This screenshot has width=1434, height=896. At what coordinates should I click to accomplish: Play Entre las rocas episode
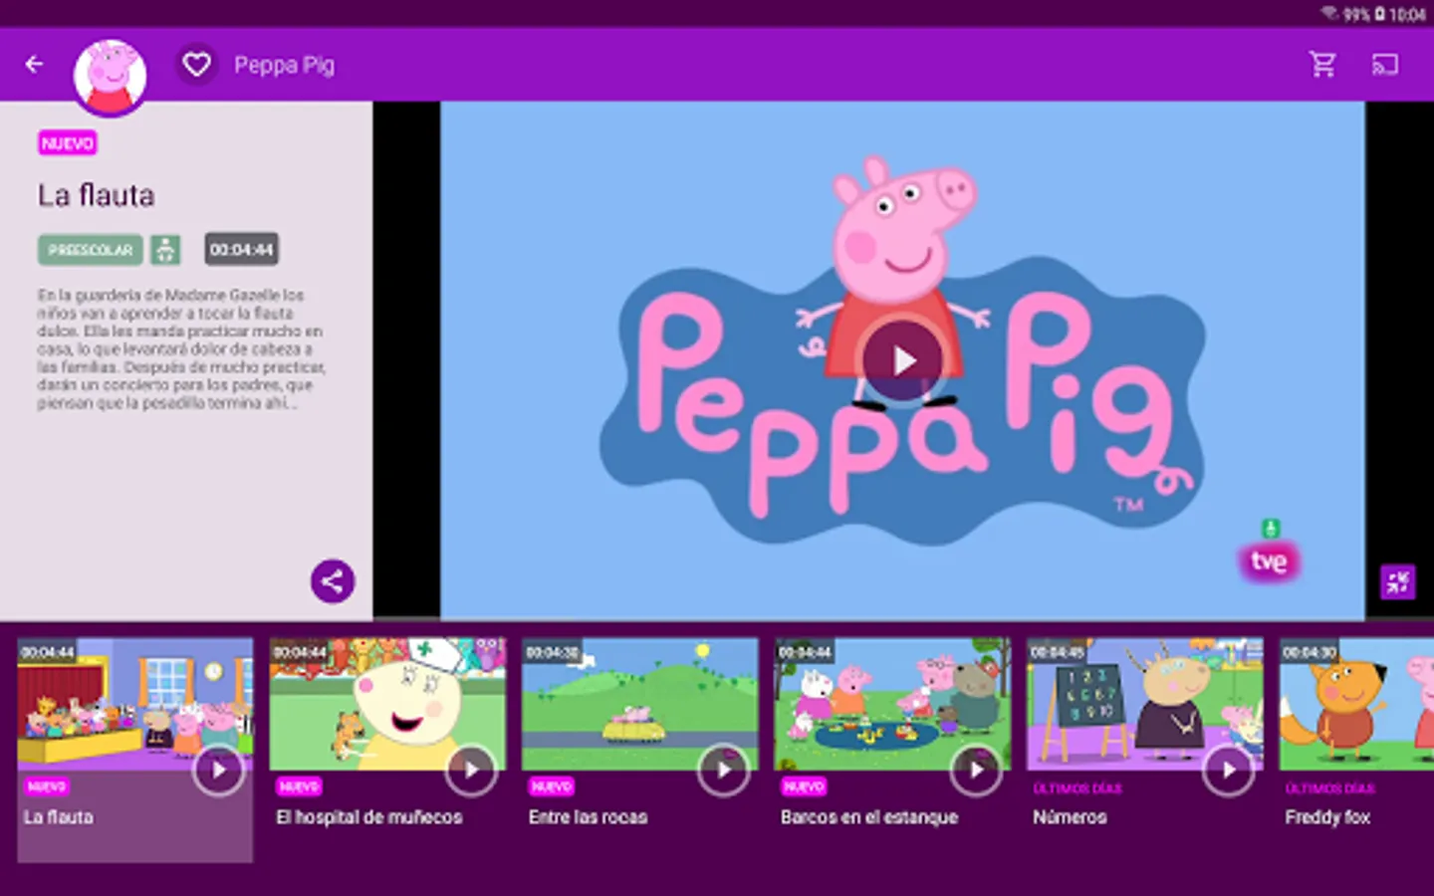point(724,770)
